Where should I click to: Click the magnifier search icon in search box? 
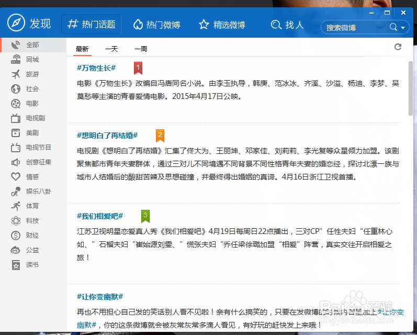click(393, 27)
